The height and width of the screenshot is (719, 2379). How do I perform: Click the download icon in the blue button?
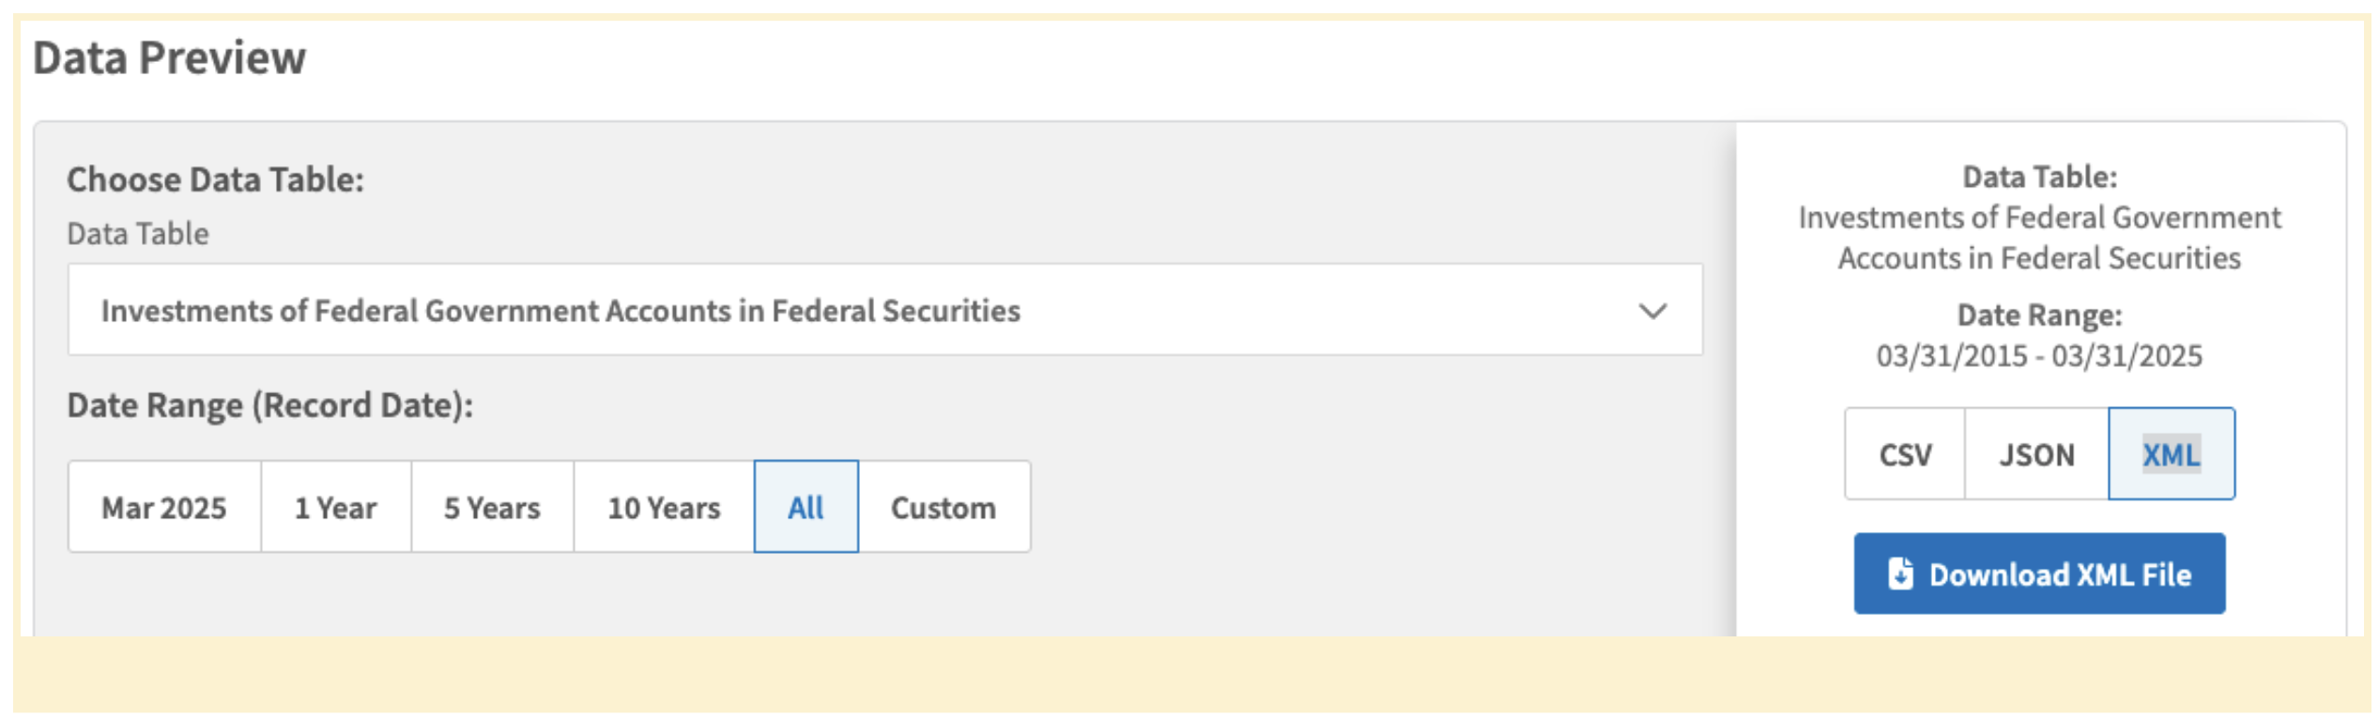[1899, 574]
